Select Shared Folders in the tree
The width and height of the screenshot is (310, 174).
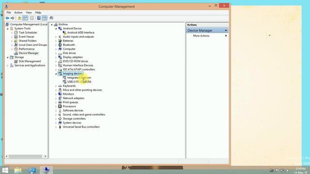pos(28,41)
